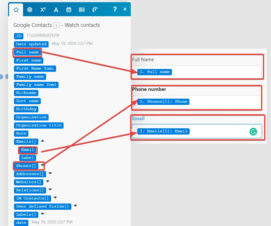
Task: Insert the Organization pill
Action: [x=31, y=117]
